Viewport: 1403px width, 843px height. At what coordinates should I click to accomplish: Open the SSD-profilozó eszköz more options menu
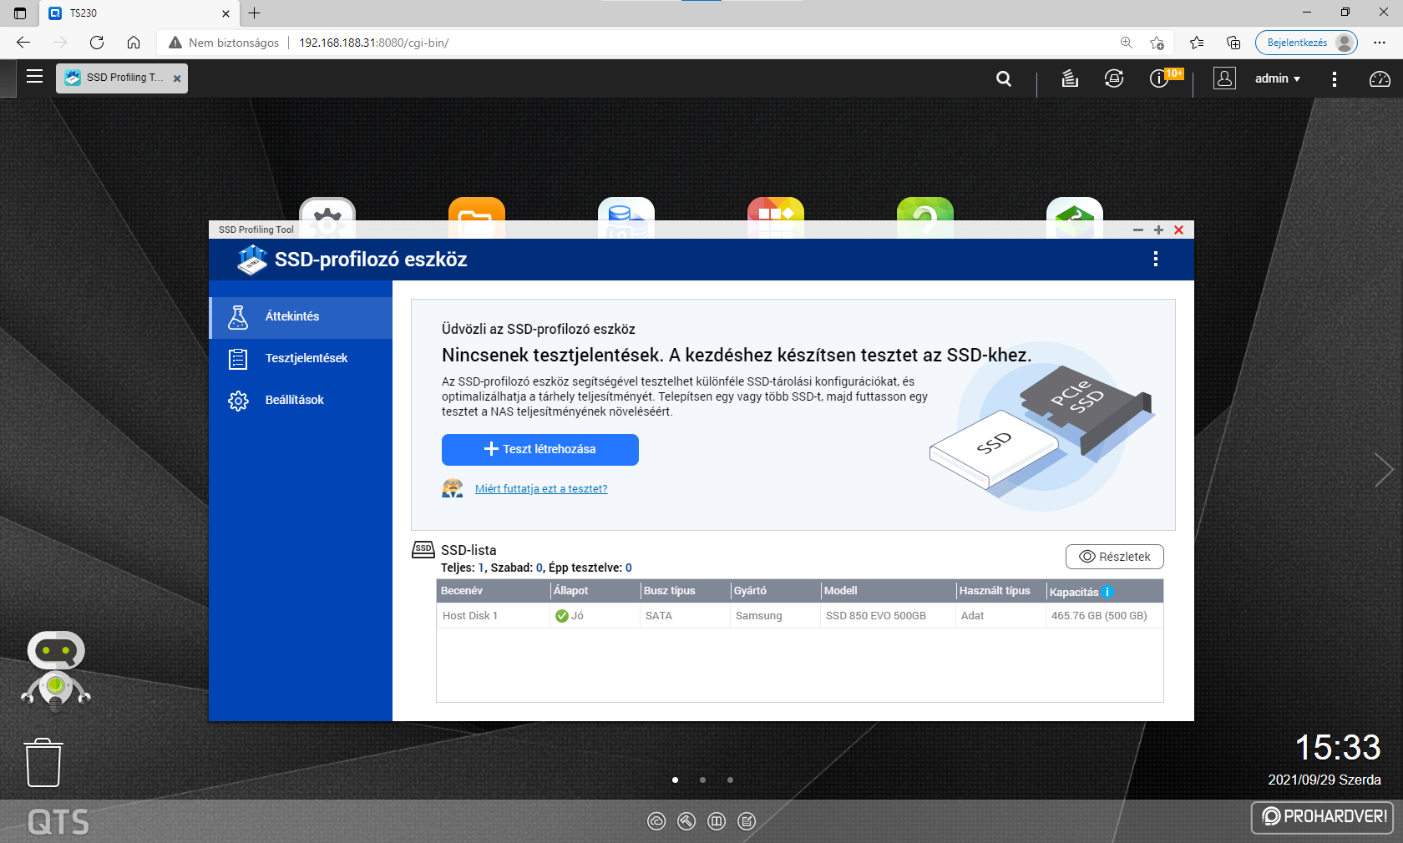pos(1156,259)
